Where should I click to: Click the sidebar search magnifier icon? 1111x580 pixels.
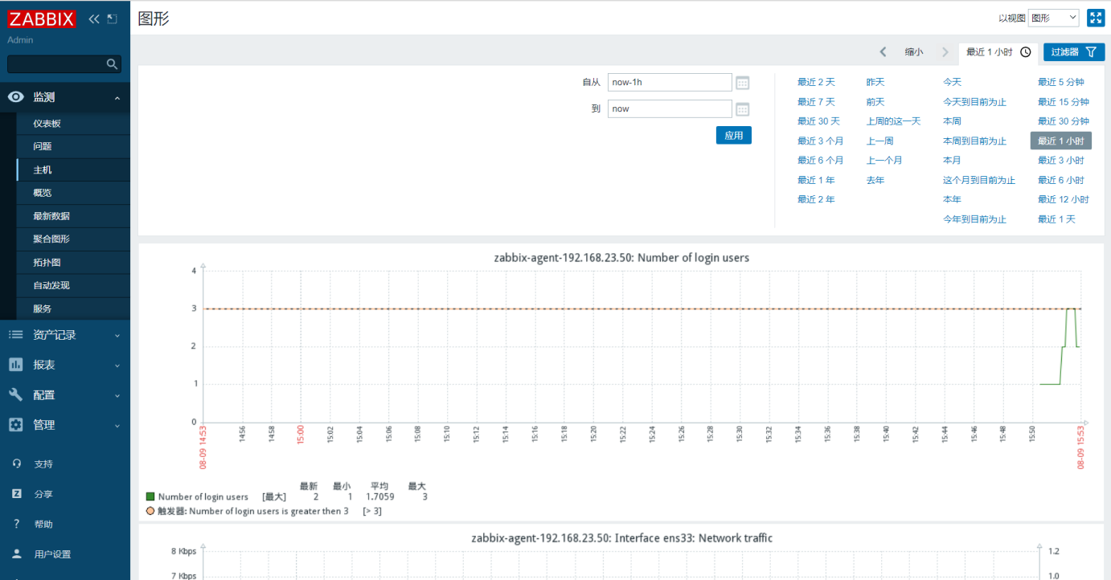click(112, 63)
